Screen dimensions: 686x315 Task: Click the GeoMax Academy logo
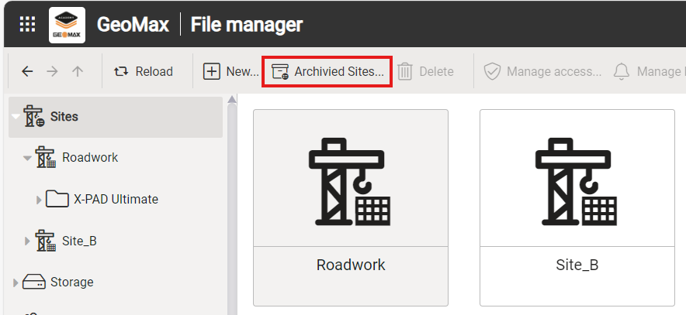tap(67, 25)
